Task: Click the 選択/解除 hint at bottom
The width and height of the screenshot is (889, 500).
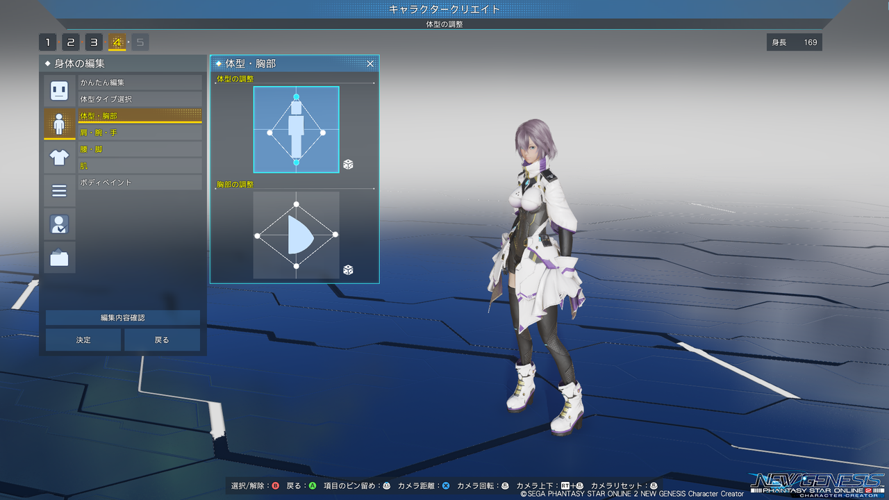Action: coord(255,486)
